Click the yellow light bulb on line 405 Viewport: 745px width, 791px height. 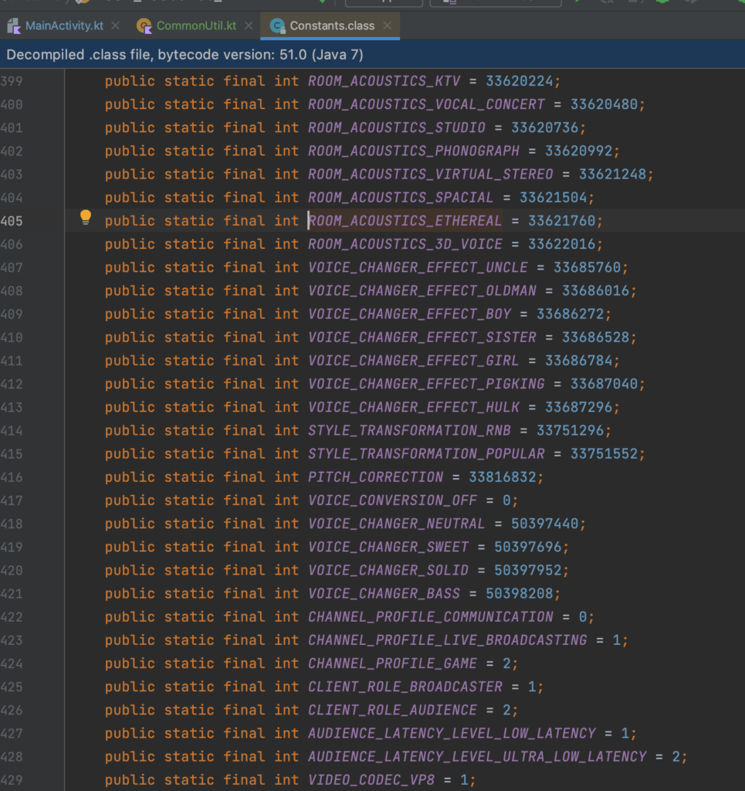coord(86,217)
